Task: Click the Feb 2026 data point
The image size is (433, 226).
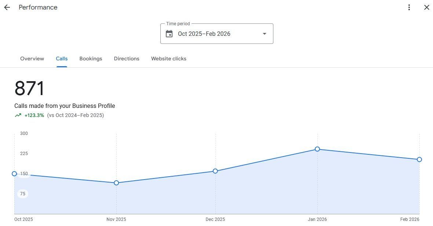Action: 419,159
